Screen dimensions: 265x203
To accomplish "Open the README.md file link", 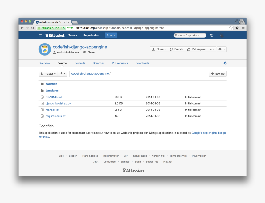I will (x=54, y=97).
